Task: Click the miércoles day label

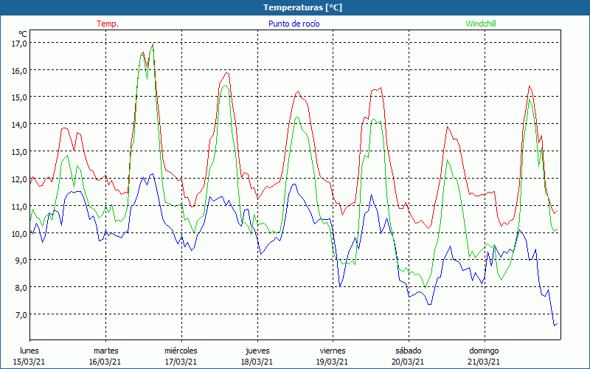Action: click(181, 351)
